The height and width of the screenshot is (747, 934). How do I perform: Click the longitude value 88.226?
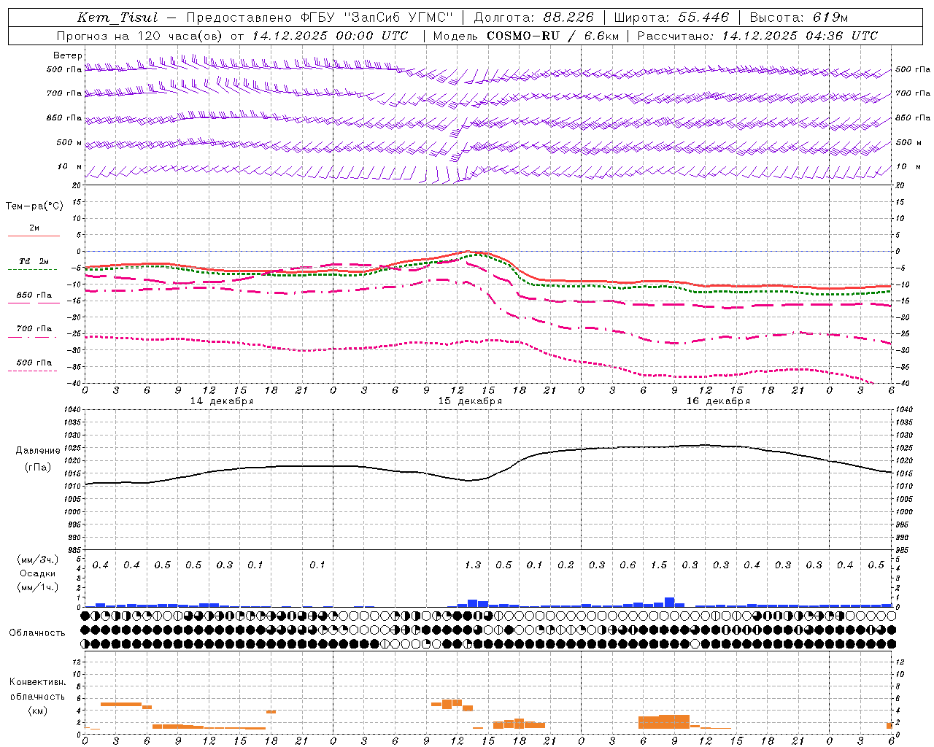pyautogui.click(x=568, y=18)
